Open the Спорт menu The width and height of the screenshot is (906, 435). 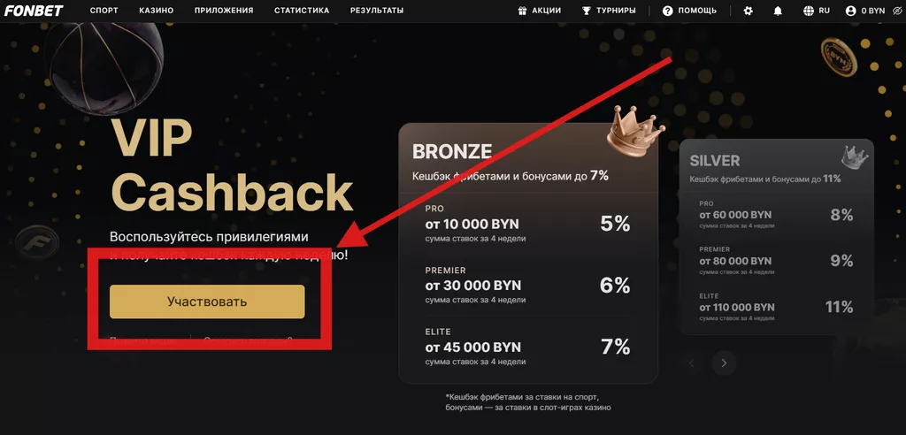(x=104, y=11)
